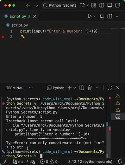Run the Python file with play button
Screen dimensions: 125x165
pyautogui.click(x=90, y=16)
